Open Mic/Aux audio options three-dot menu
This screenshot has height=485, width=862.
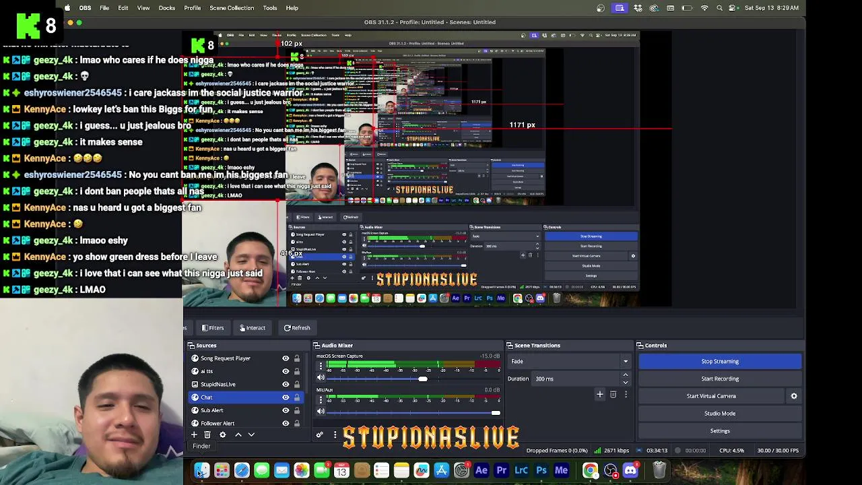tap(321, 400)
